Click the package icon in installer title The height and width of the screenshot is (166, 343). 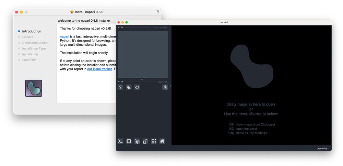(72, 12)
